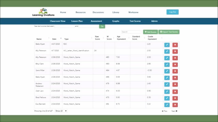Edit Andrew Roberson's score row
The image size is (218, 122).
tap(167, 84)
